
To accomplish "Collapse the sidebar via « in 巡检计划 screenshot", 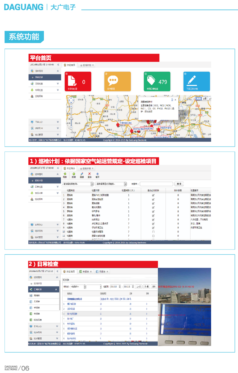I will click(58, 168).
